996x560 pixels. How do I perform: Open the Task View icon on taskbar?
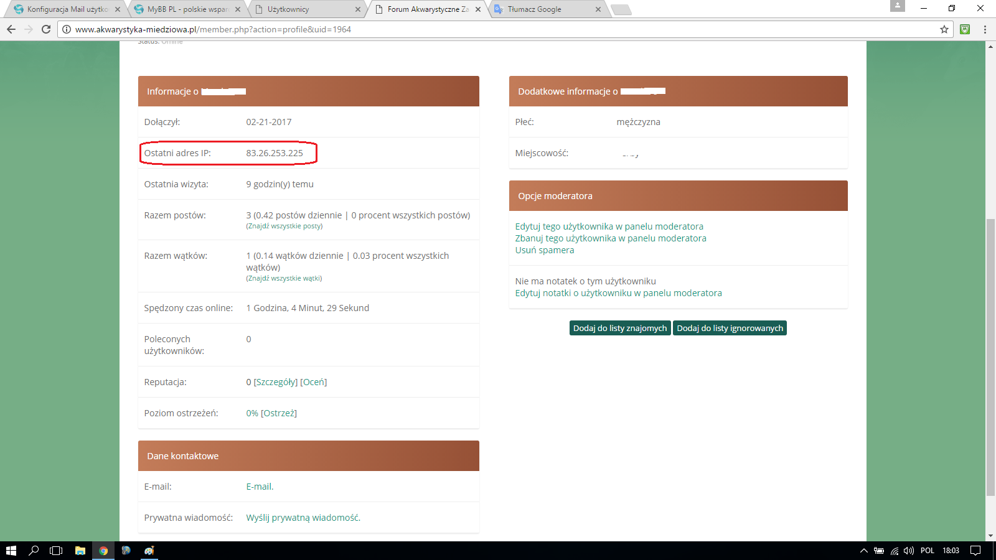coord(56,551)
